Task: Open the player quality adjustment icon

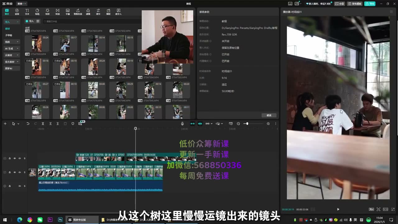Action: (x=371, y=209)
